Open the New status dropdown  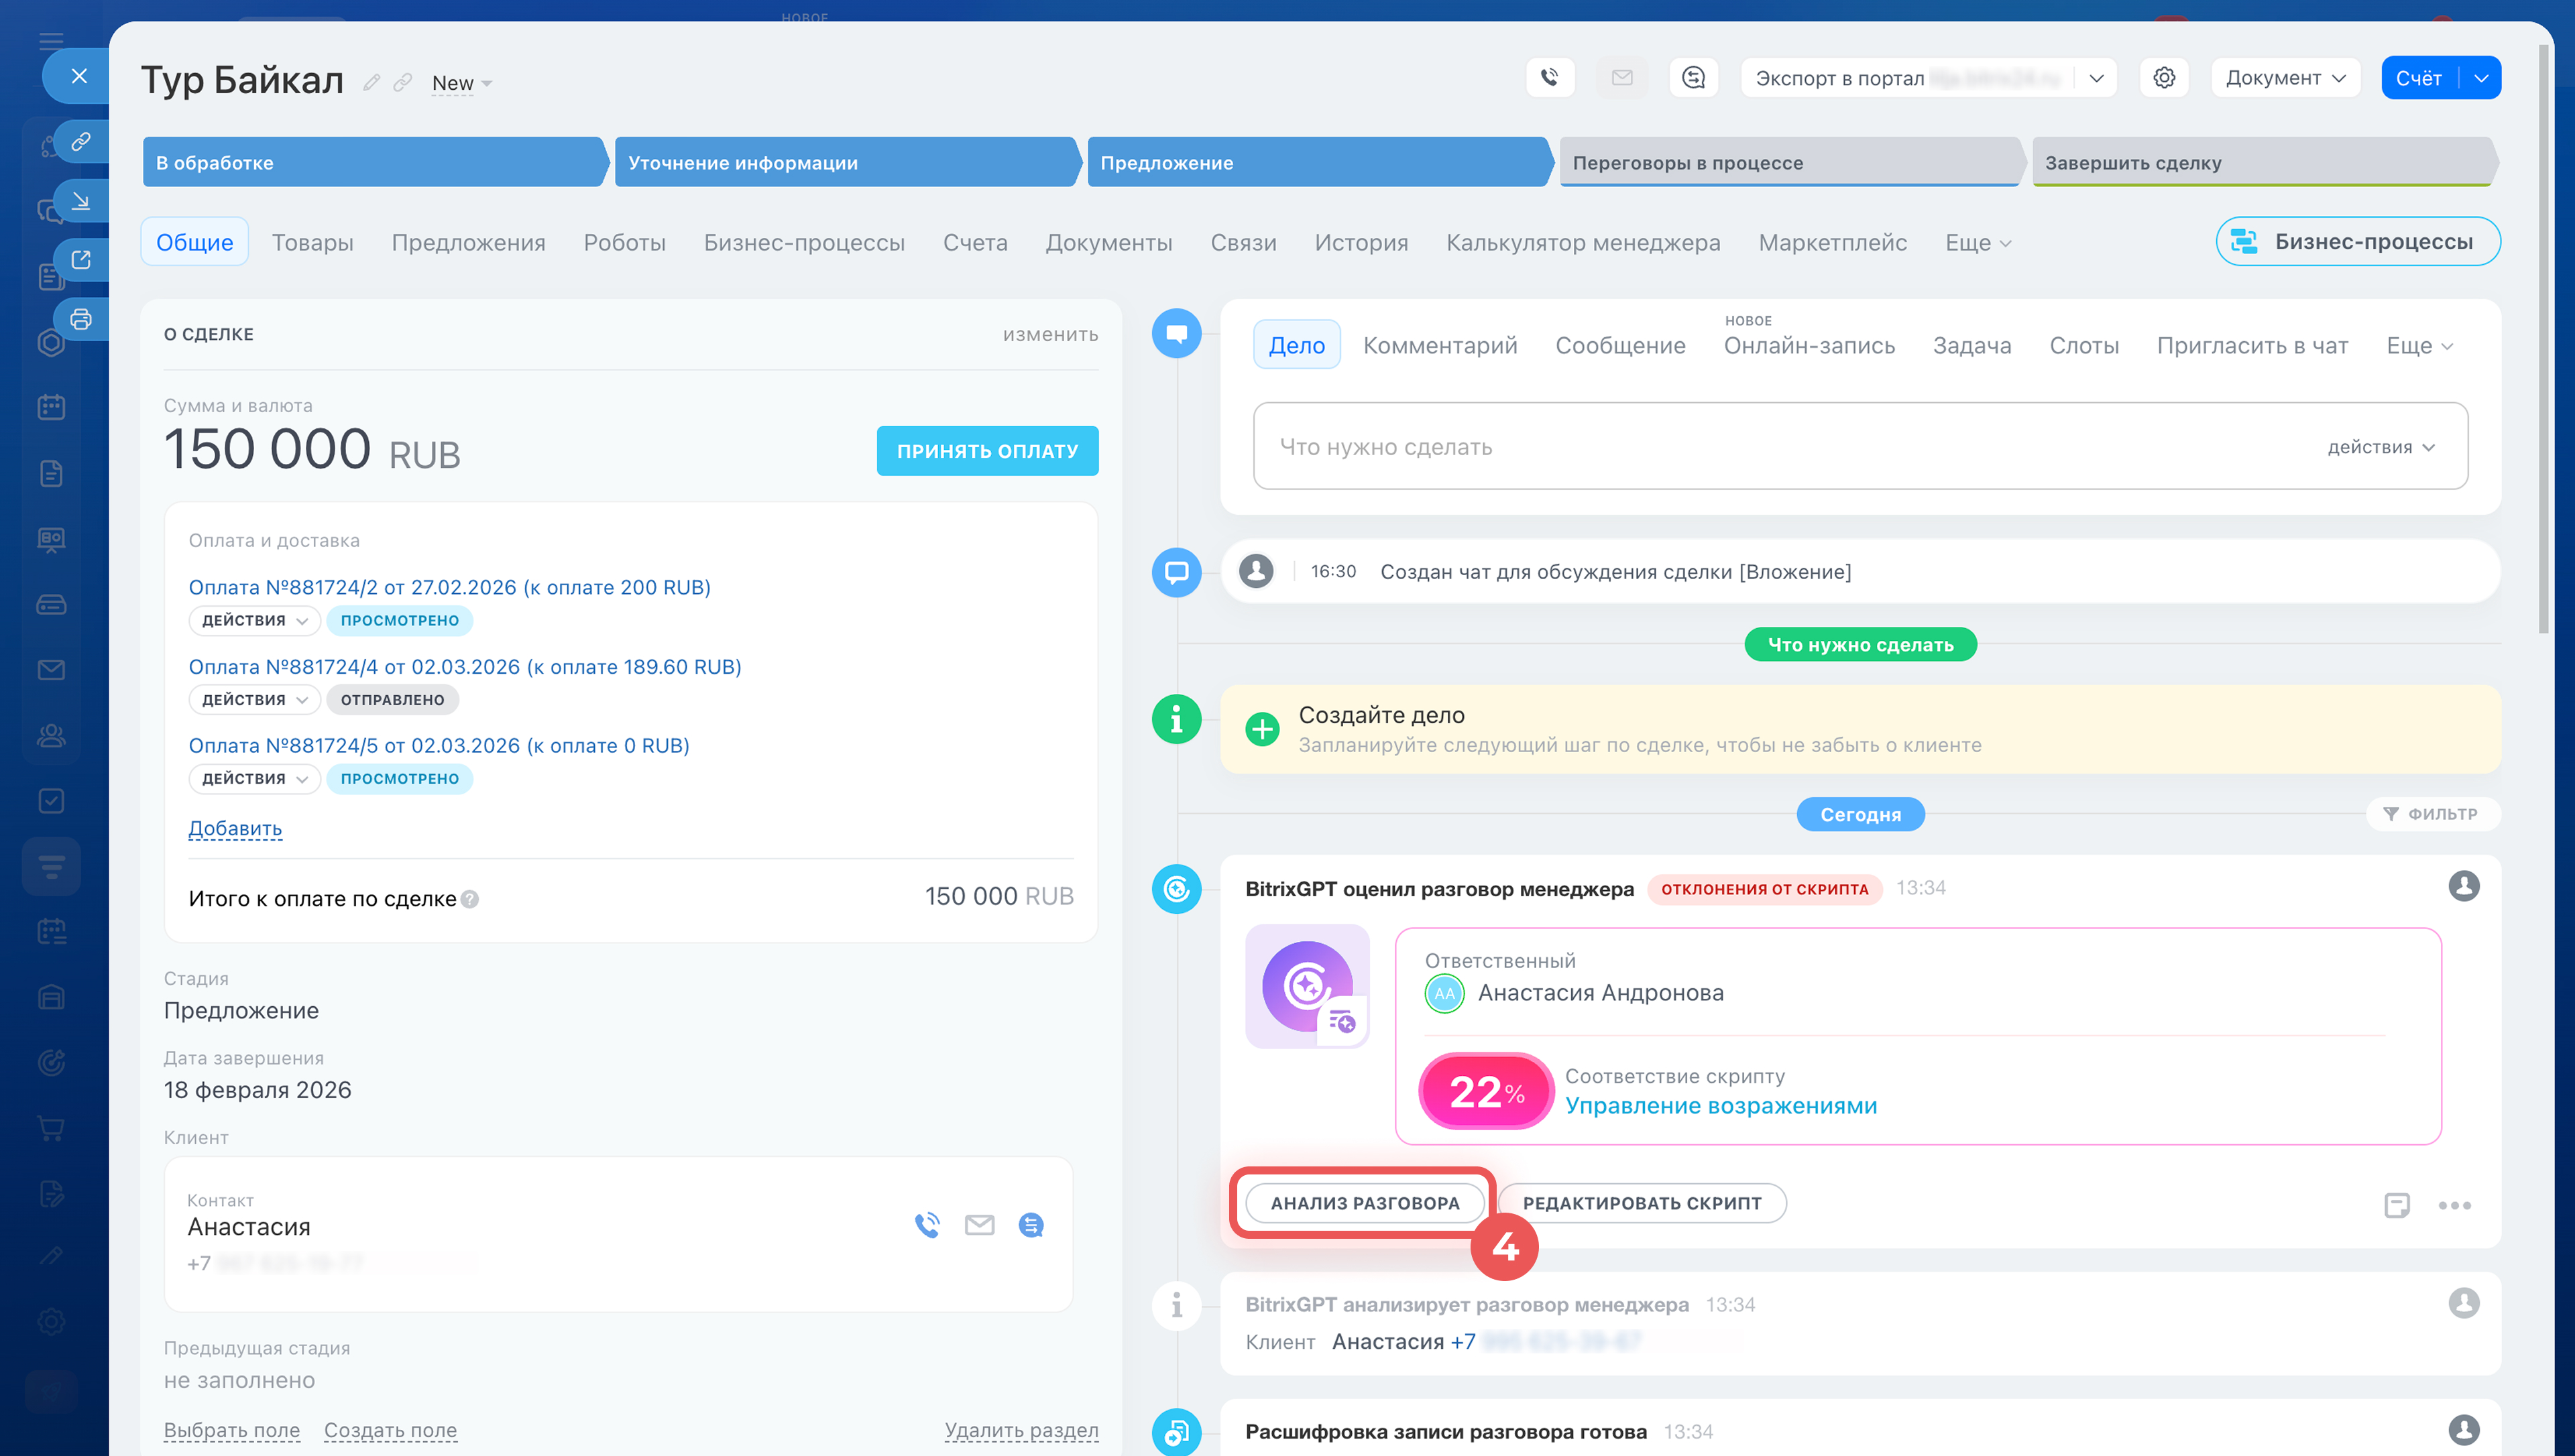tap(461, 83)
